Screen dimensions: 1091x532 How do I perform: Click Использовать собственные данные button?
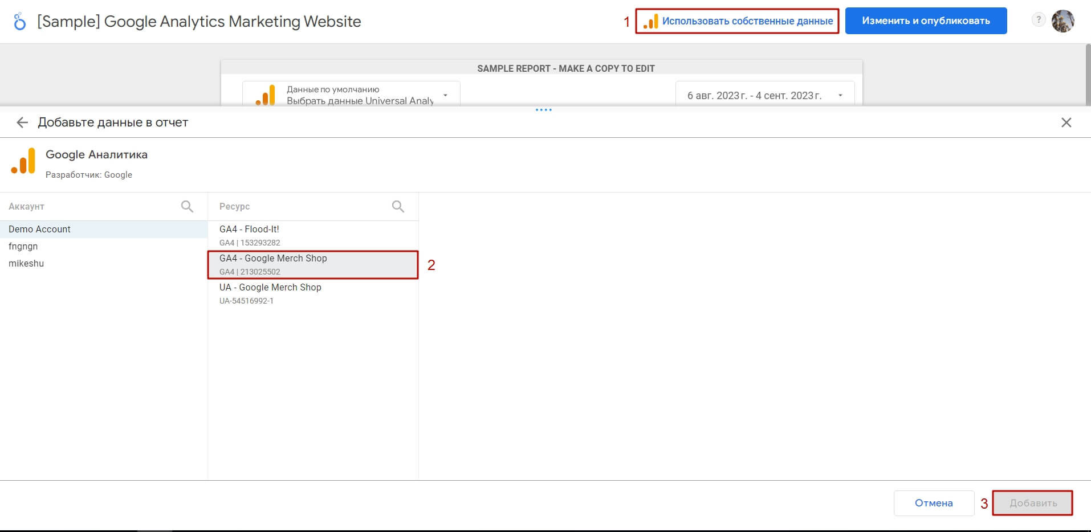(x=738, y=21)
